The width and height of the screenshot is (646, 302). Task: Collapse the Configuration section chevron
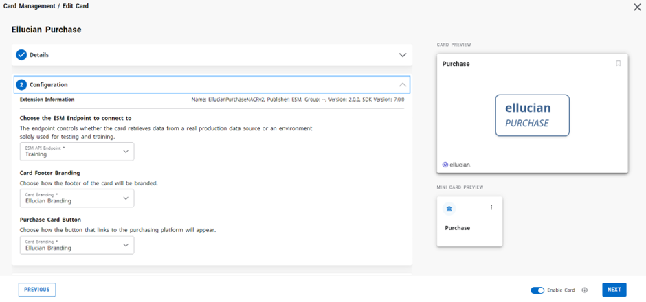(x=403, y=84)
